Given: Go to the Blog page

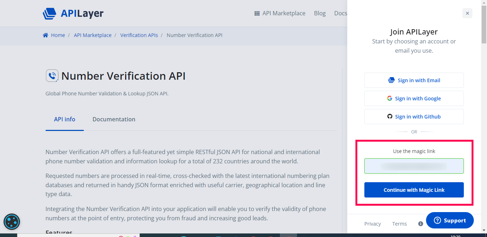Looking at the screenshot, I should tap(320, 13).
